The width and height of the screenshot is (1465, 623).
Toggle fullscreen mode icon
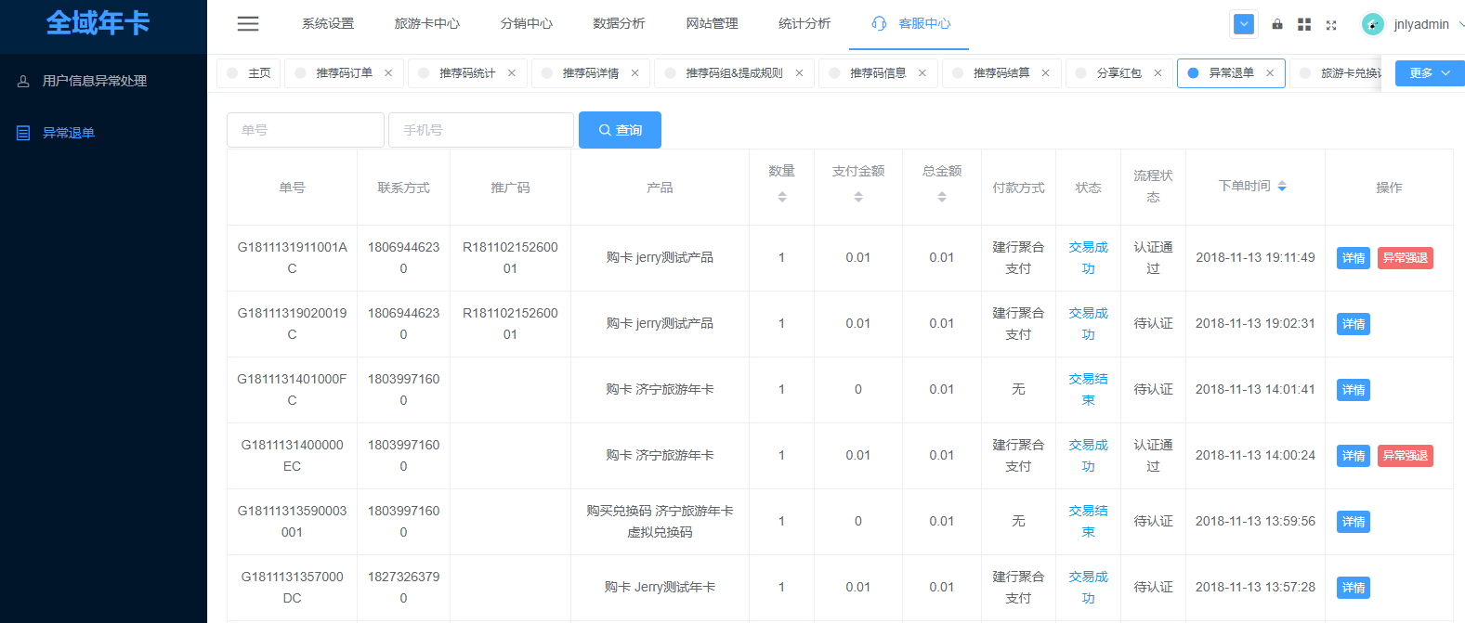[1331, 25]
